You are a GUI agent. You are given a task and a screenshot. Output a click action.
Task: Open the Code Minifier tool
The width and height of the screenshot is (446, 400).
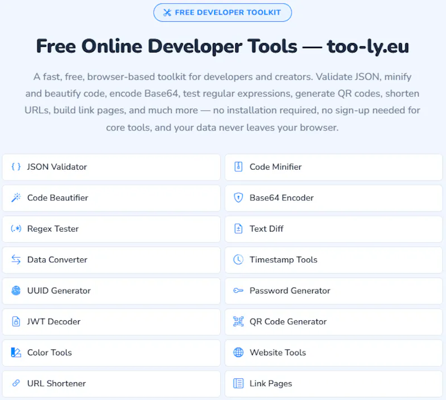[x=333, y=167]
